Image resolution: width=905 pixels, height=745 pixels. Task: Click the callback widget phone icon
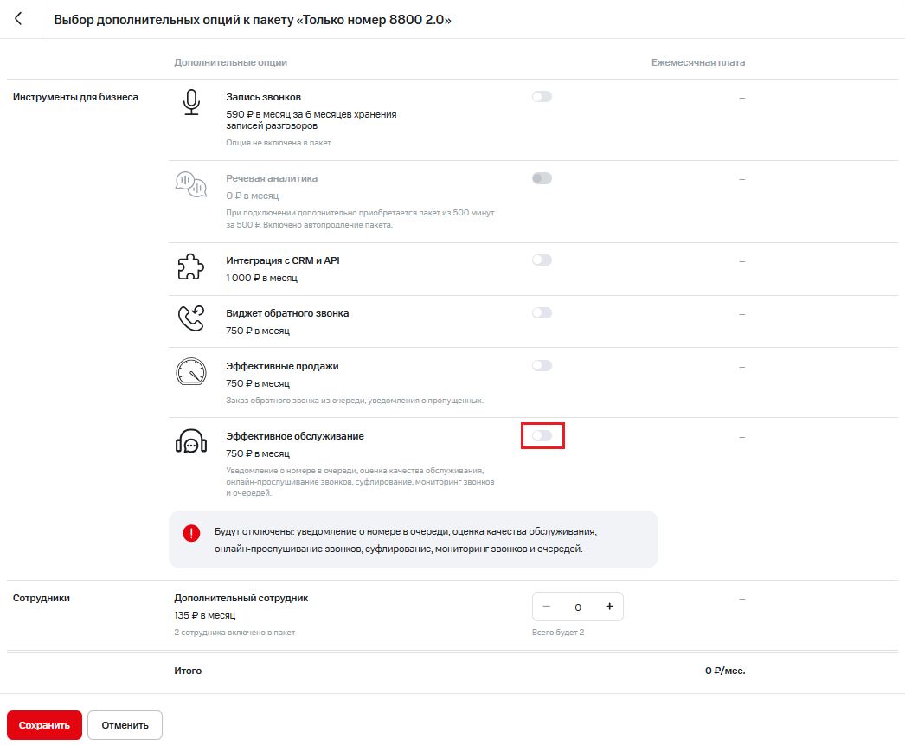coord(190,319)
